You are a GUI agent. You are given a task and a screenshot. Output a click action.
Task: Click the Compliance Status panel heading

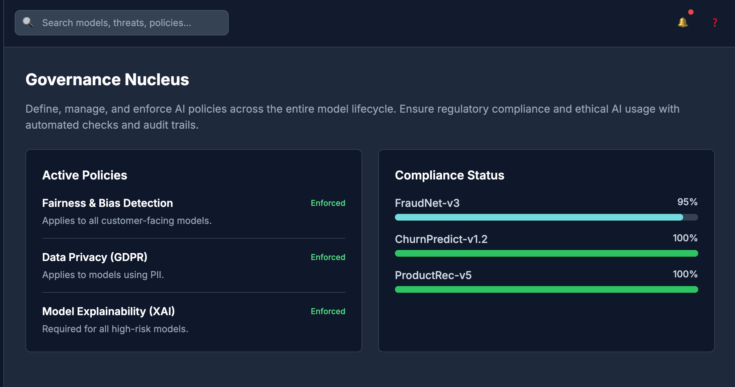(450, 175)
